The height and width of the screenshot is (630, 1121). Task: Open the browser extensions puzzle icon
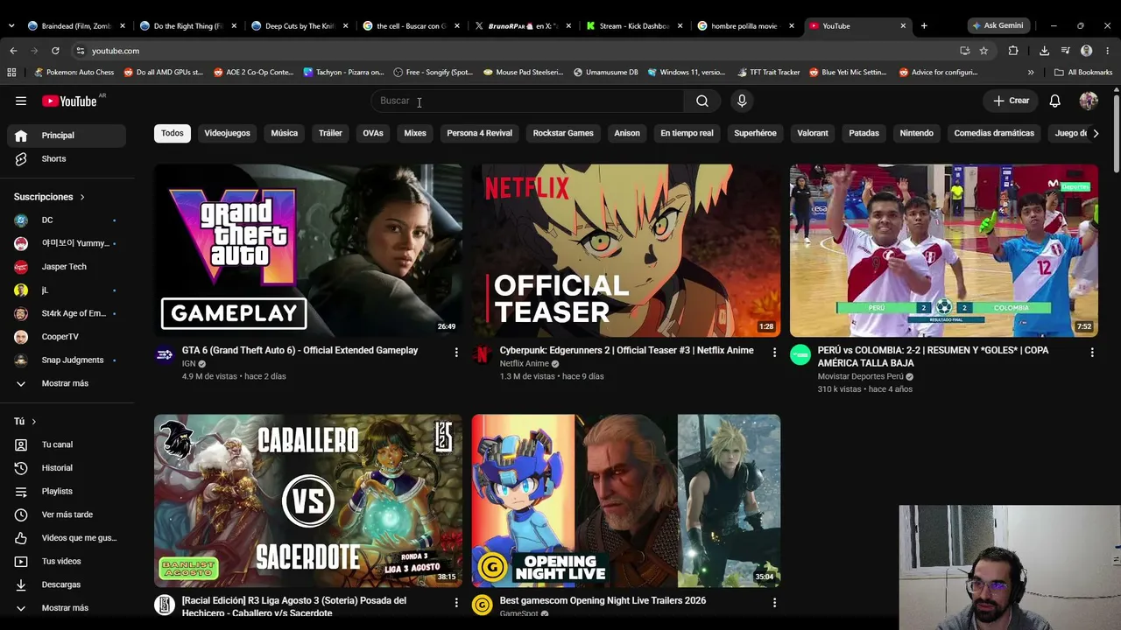point(1013,51)
